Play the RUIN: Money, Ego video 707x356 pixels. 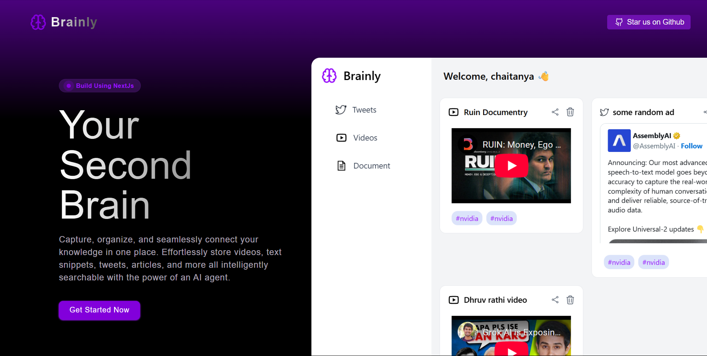[x=512, y=166]
